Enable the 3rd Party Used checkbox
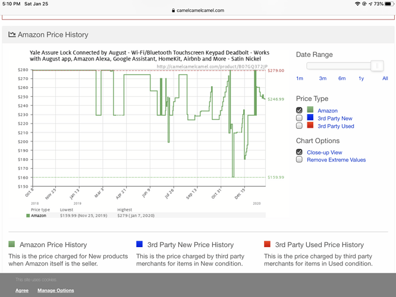 click(x=299, y=126)
